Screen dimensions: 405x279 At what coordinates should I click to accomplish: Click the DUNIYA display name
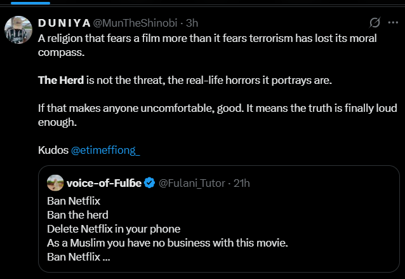65,23
